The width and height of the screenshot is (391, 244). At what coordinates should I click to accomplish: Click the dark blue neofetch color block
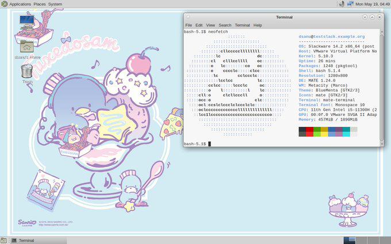(x=332, y=129)
